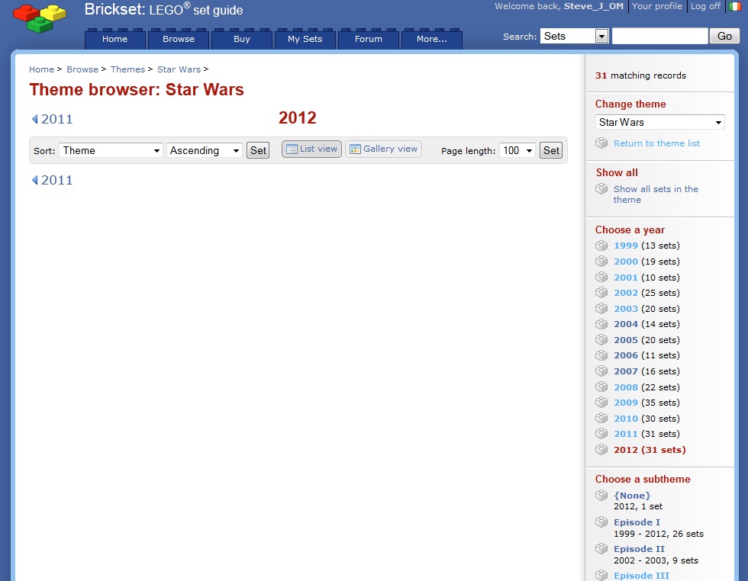Click brick icon beside year 2000

click(601, 262)
